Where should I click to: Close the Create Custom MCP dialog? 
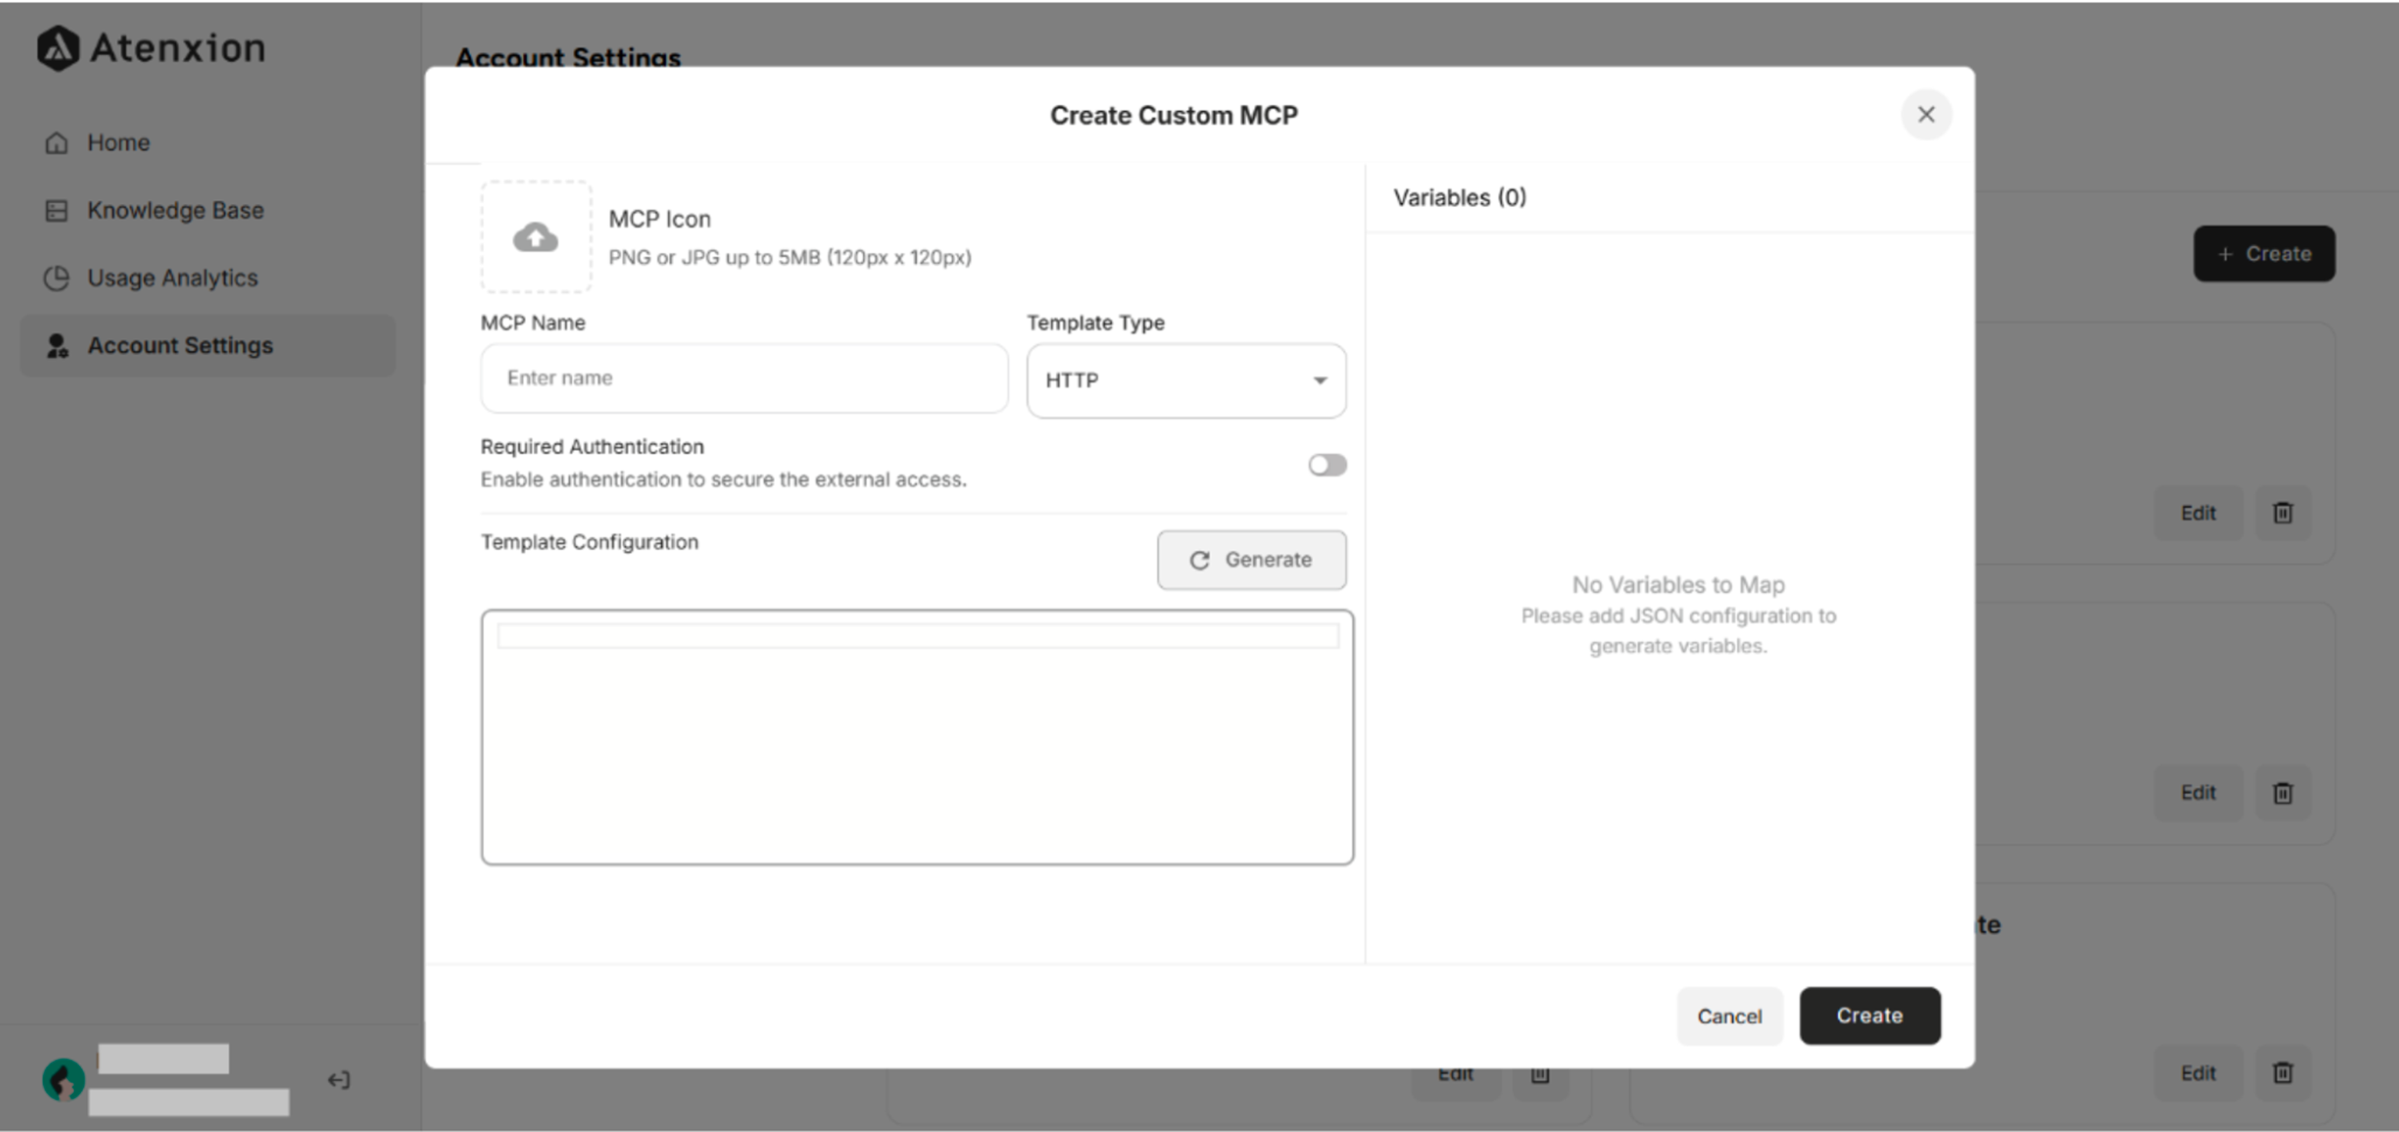click(x=1927, y=114)
